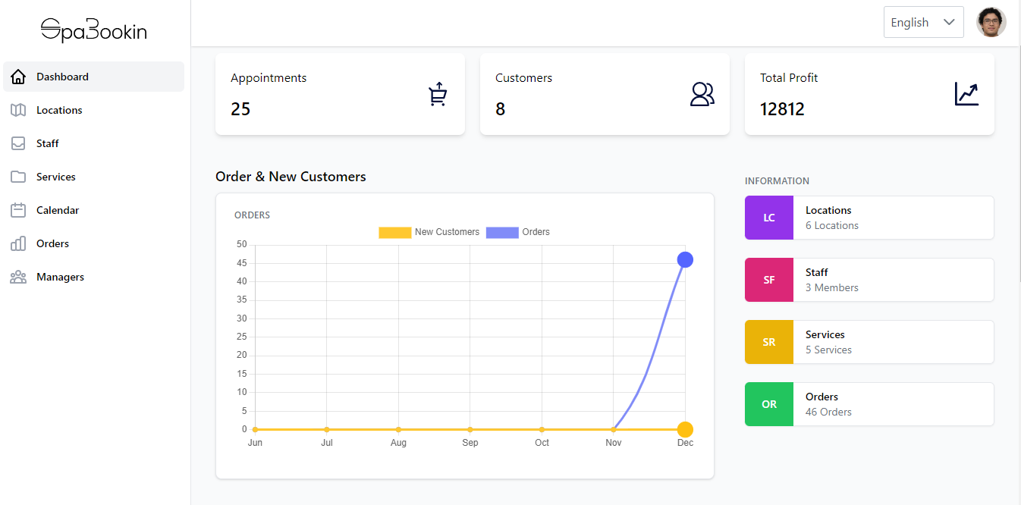Screen dimensions: 1021x505
Task: Click the Locations map icon
Action: tap(18, 110)
